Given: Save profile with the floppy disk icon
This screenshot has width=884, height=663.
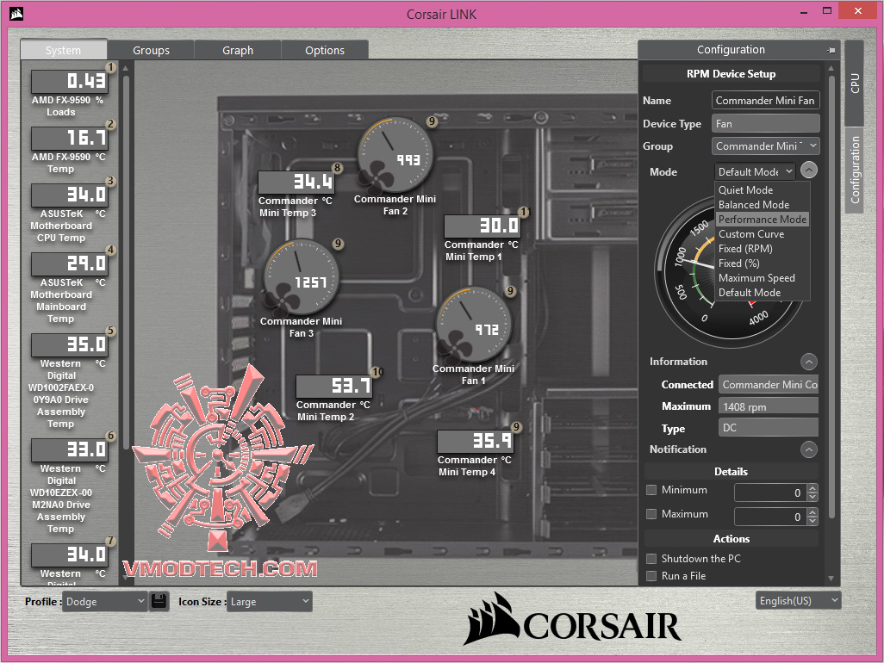Looking at the screenshot, I should [x=159, y=601].
